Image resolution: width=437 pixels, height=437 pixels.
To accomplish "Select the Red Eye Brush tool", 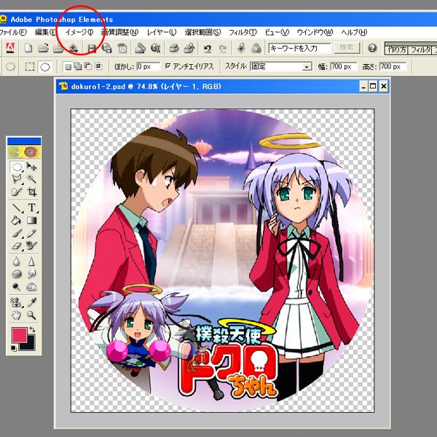I will point(31,245).
